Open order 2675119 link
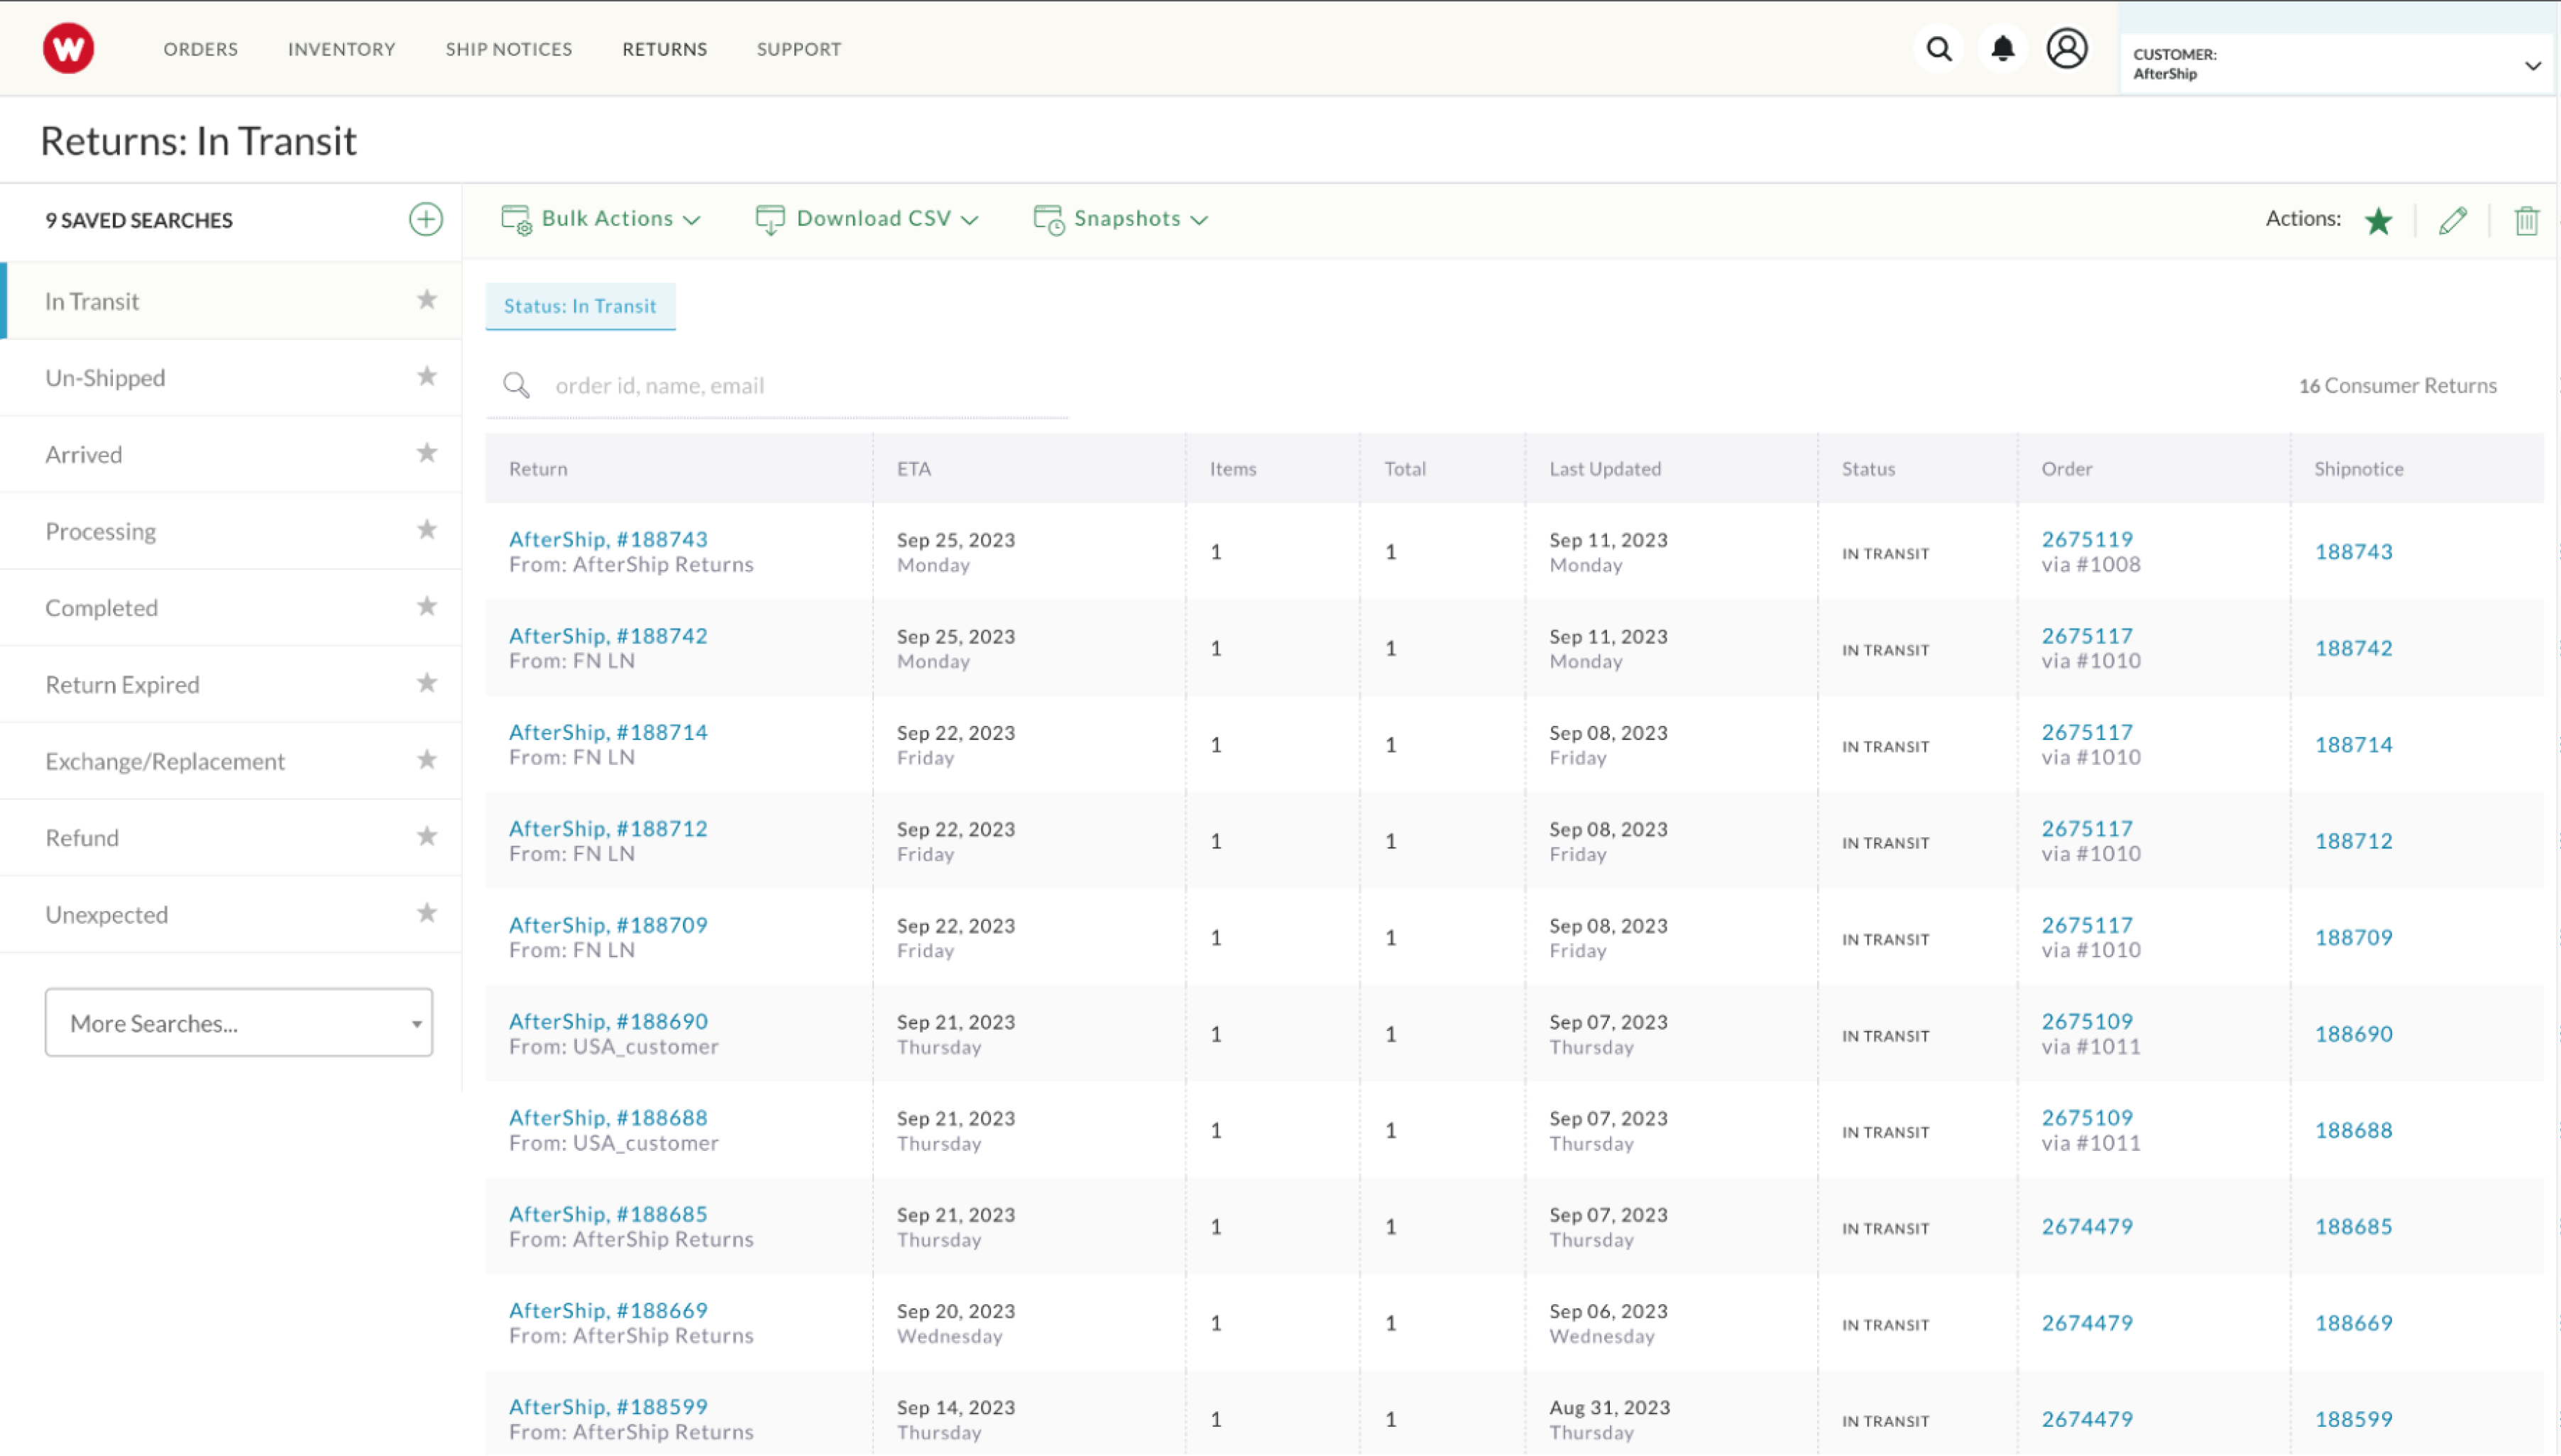This screenshot has width=2561, height=1456. pos(2087,539)
